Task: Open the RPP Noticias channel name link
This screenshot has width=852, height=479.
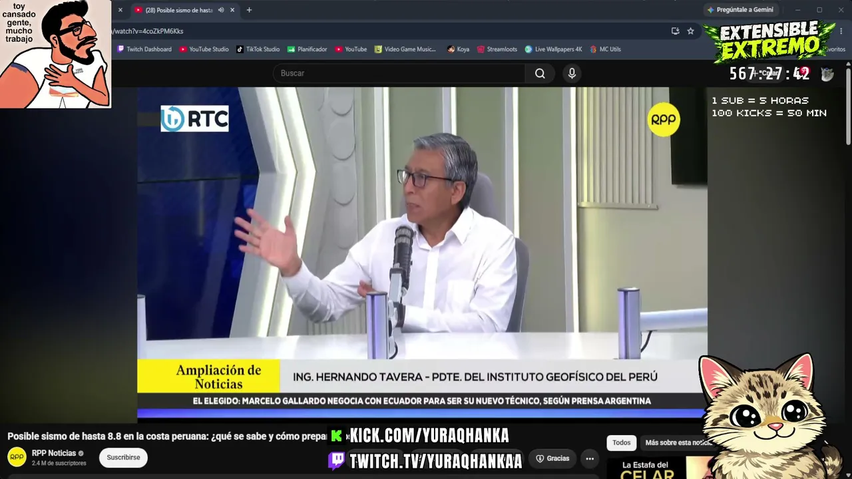Action: (x=54, y=453)
